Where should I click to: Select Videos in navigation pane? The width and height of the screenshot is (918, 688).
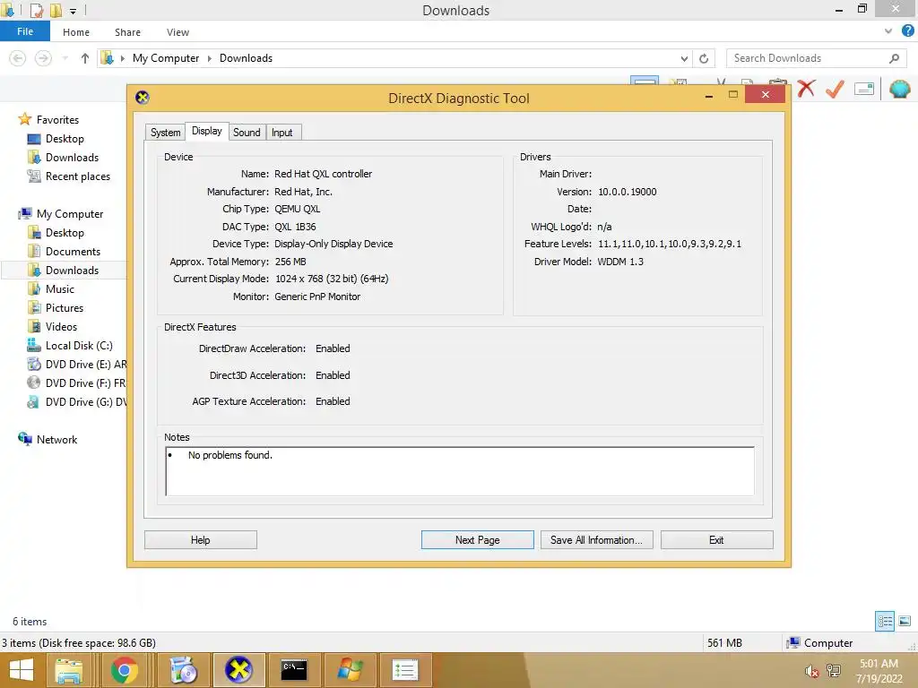point(61,326)
